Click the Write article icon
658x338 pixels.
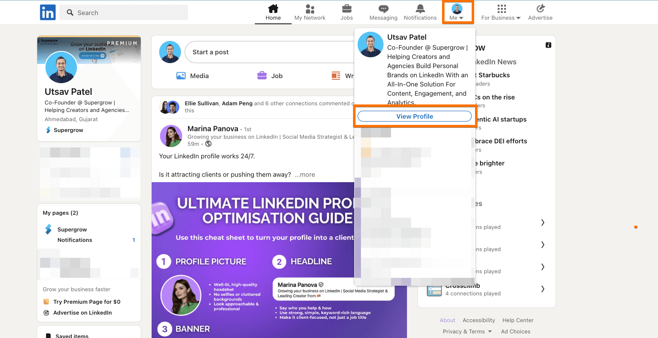[336, 76]
